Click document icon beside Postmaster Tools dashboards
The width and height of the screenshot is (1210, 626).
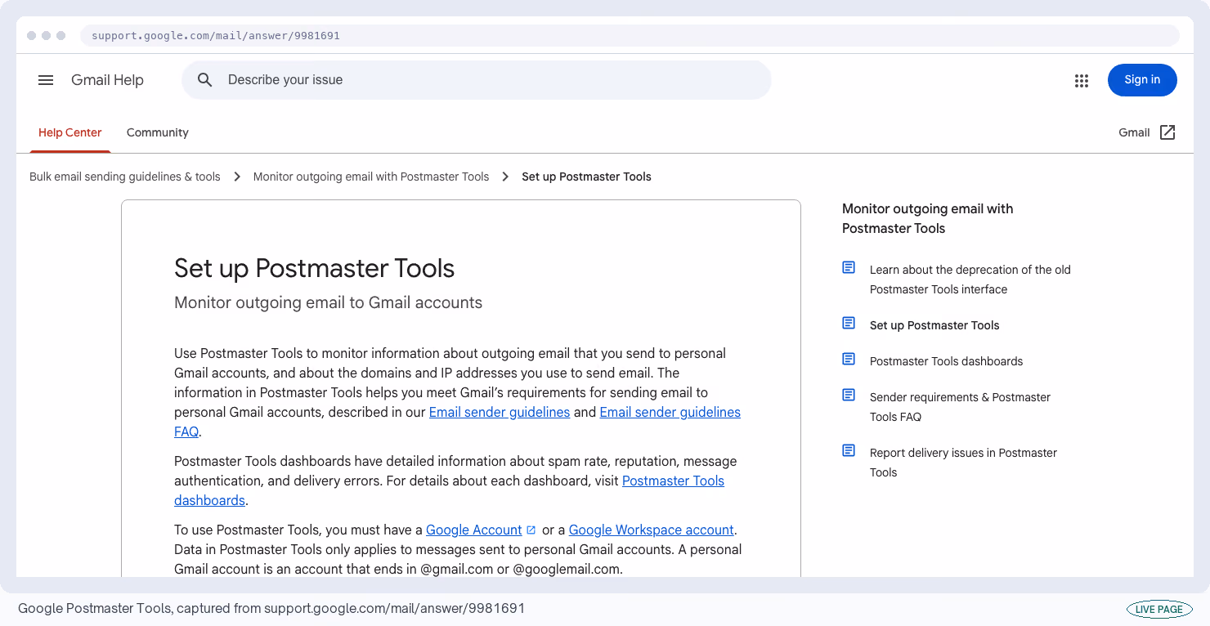[849, 360]
